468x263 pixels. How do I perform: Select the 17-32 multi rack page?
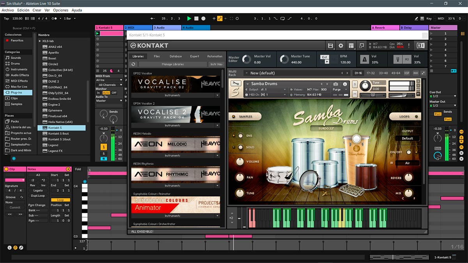[370, 73]
